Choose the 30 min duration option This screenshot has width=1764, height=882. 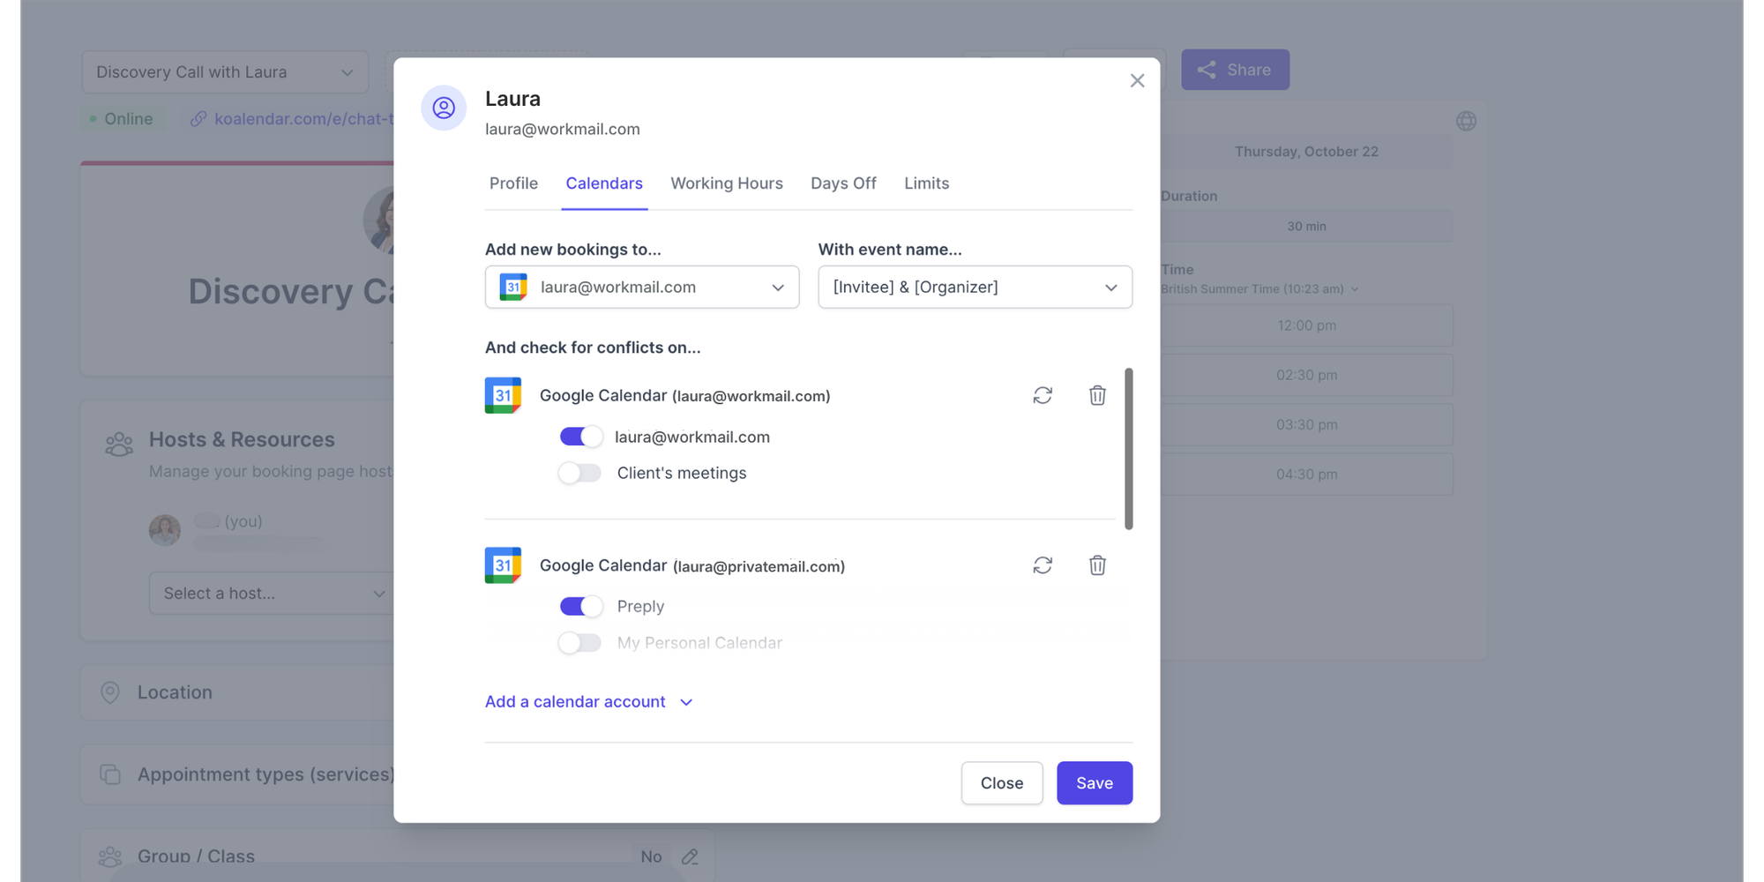pos(1306,226)
